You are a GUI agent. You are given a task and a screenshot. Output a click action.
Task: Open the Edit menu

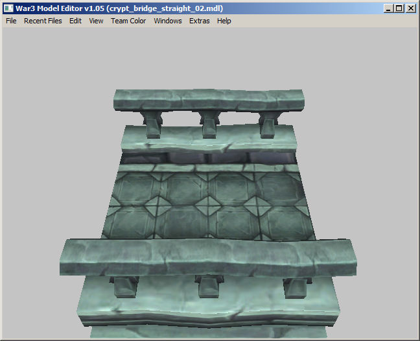point(75,21)
